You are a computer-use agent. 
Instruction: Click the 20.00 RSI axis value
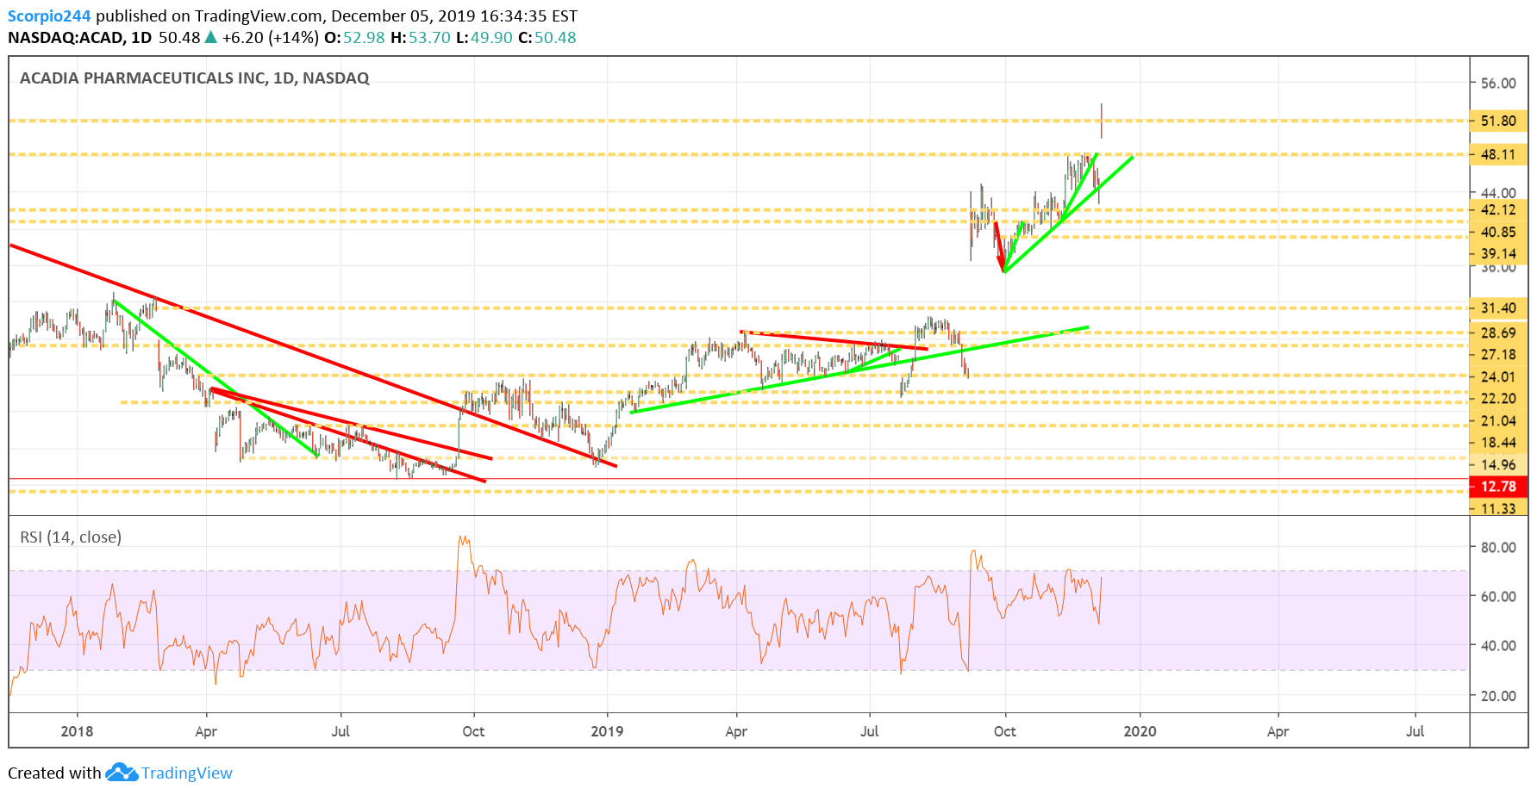pos(1498,695)
